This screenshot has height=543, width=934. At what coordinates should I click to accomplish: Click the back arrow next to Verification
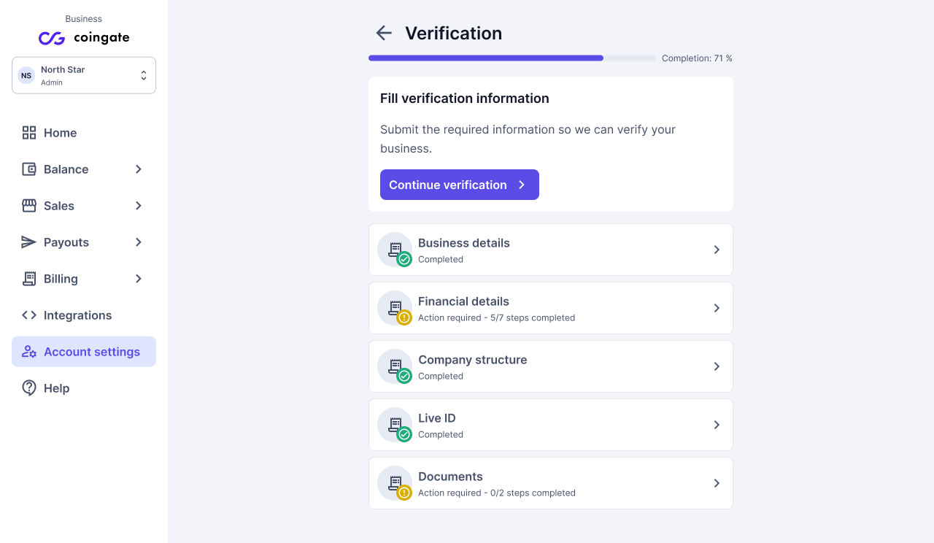point(384,33)
